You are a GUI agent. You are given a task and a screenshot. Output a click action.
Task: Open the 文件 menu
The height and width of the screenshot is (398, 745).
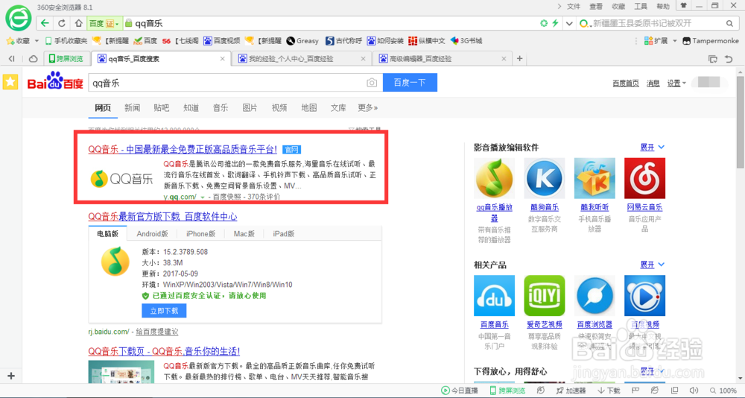click(x=574, y=6)
